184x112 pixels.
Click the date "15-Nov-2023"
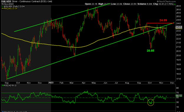tap(7, 4)
